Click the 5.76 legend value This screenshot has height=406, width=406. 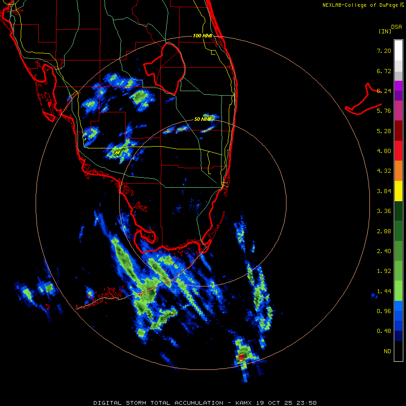[384, 111]
